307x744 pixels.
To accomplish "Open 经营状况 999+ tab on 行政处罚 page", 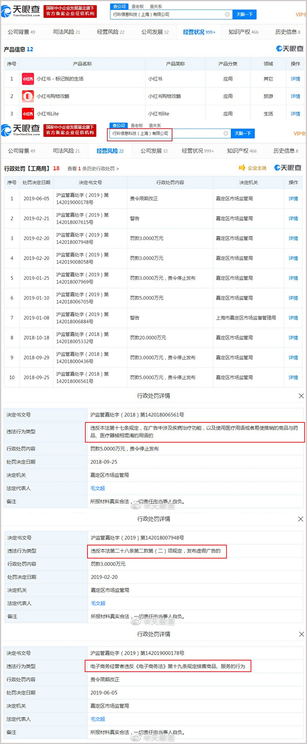I will click(x=198, y=151).
